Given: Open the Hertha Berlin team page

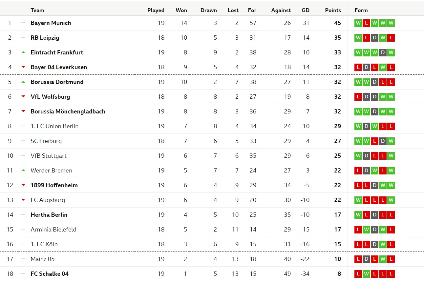Looking at the screenshot, I should (x=49, y=215).
